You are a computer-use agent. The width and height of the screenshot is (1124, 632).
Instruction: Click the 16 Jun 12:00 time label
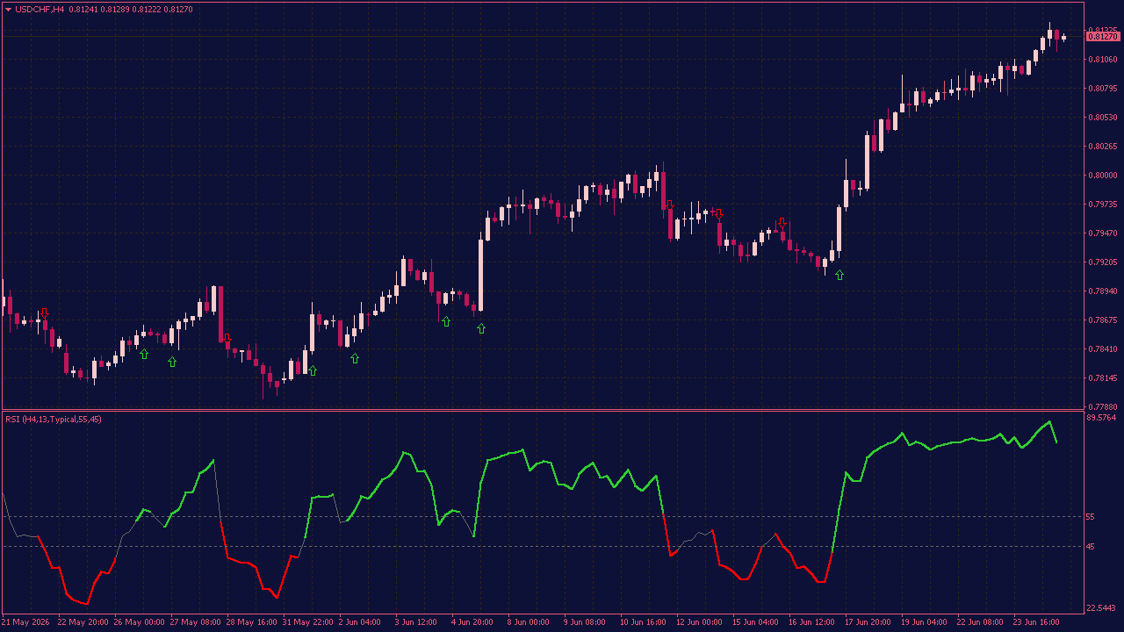[x=811, y=622]
